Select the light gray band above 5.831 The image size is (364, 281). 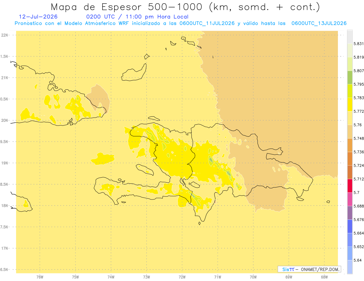pos(350,37)
